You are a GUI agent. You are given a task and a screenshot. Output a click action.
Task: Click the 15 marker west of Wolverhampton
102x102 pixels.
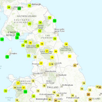click(34, 96)
